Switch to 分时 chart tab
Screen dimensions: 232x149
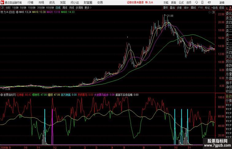(8, 8)
